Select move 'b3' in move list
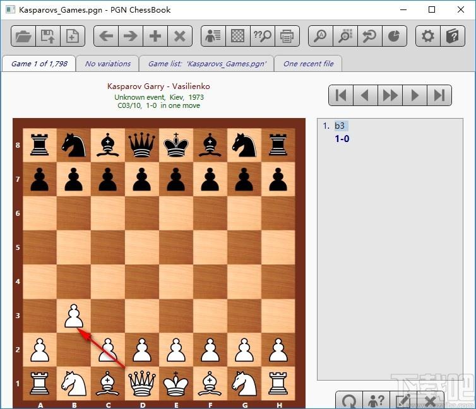 point(340,126)
